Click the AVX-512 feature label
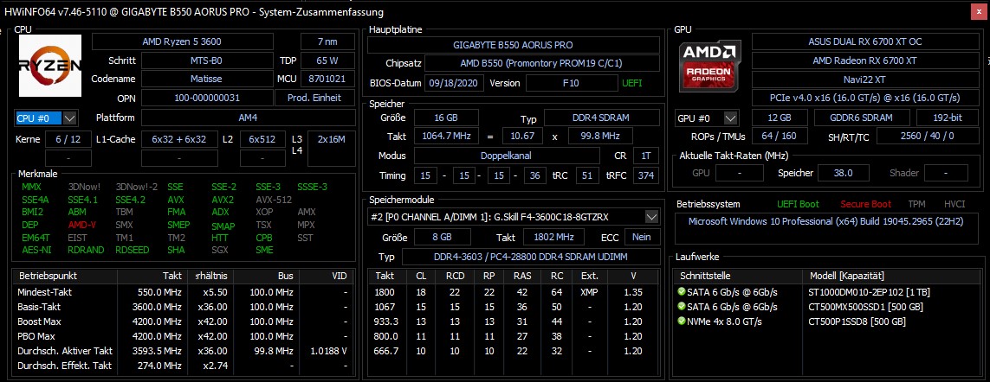This screenshot has width=990, height=382. tap(274, 200)
